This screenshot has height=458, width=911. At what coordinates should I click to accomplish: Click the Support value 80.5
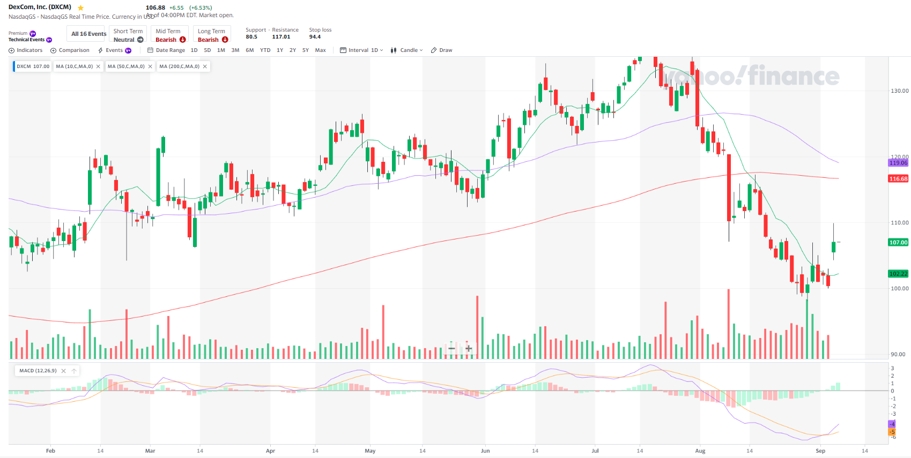click(251, 37)
